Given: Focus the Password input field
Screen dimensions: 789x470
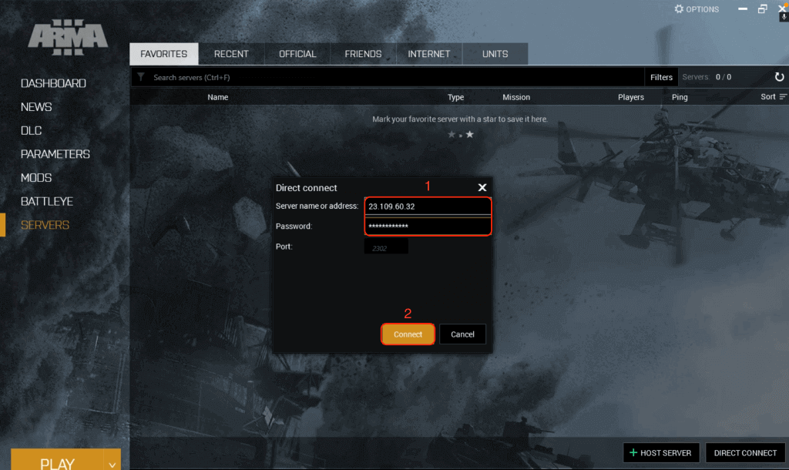Looking at the screenshot, I should pos(427,227).
